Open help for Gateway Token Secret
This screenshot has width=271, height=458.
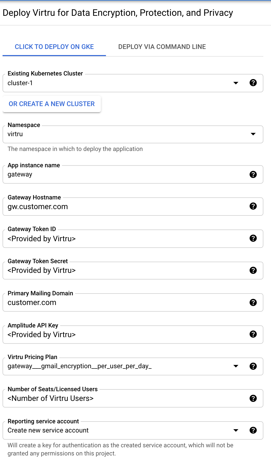pyautogui.click(x=253, y=270)
